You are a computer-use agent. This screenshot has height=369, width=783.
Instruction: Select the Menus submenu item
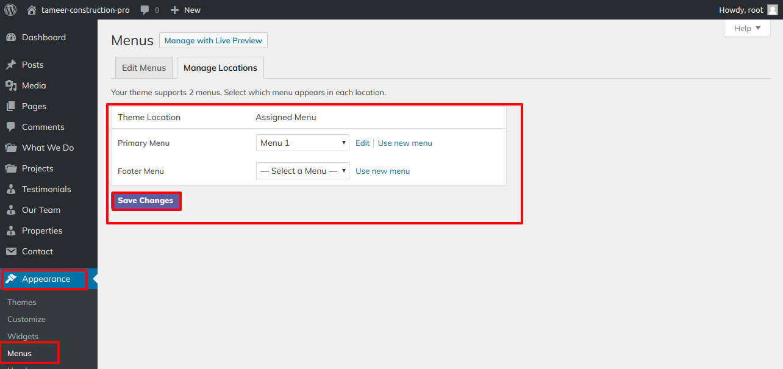[x=20, y=353]
